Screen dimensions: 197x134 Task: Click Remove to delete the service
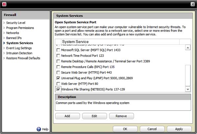click(121, 116)
